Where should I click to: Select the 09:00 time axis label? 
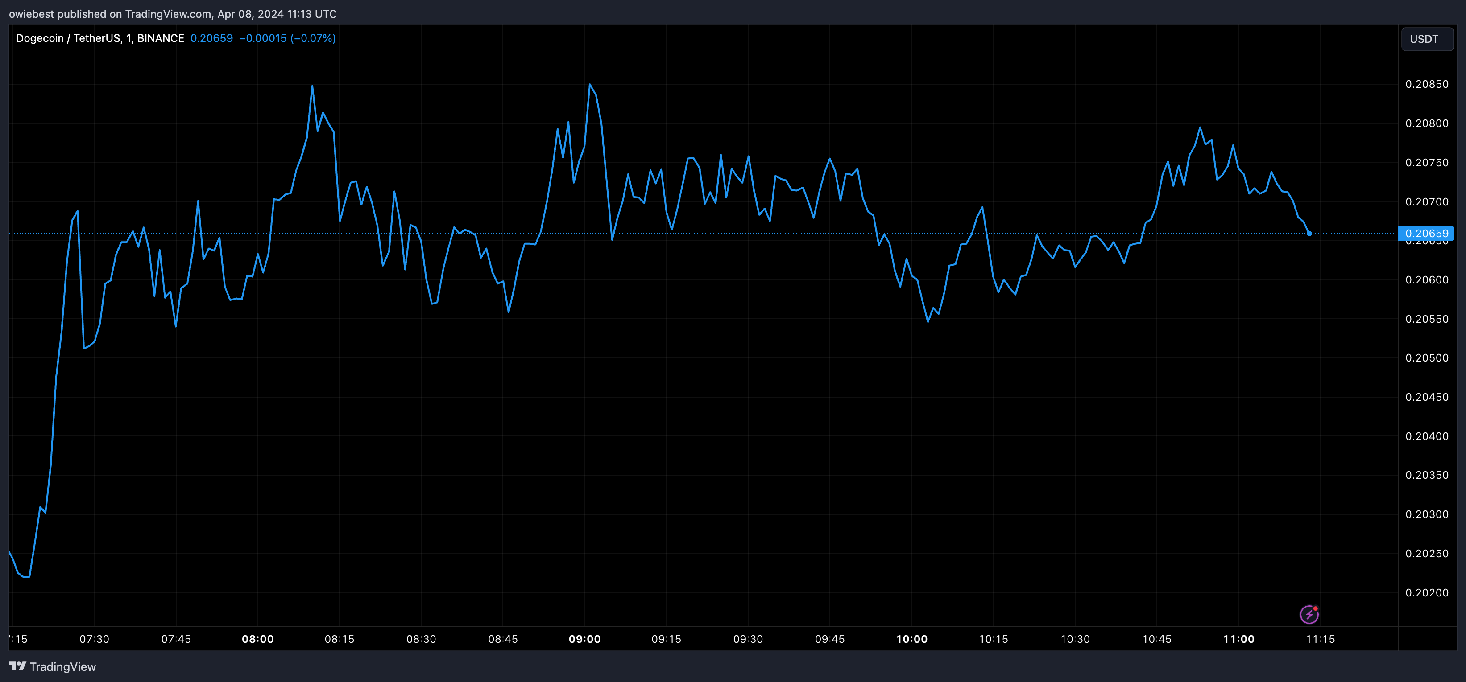tap(584, 639)
